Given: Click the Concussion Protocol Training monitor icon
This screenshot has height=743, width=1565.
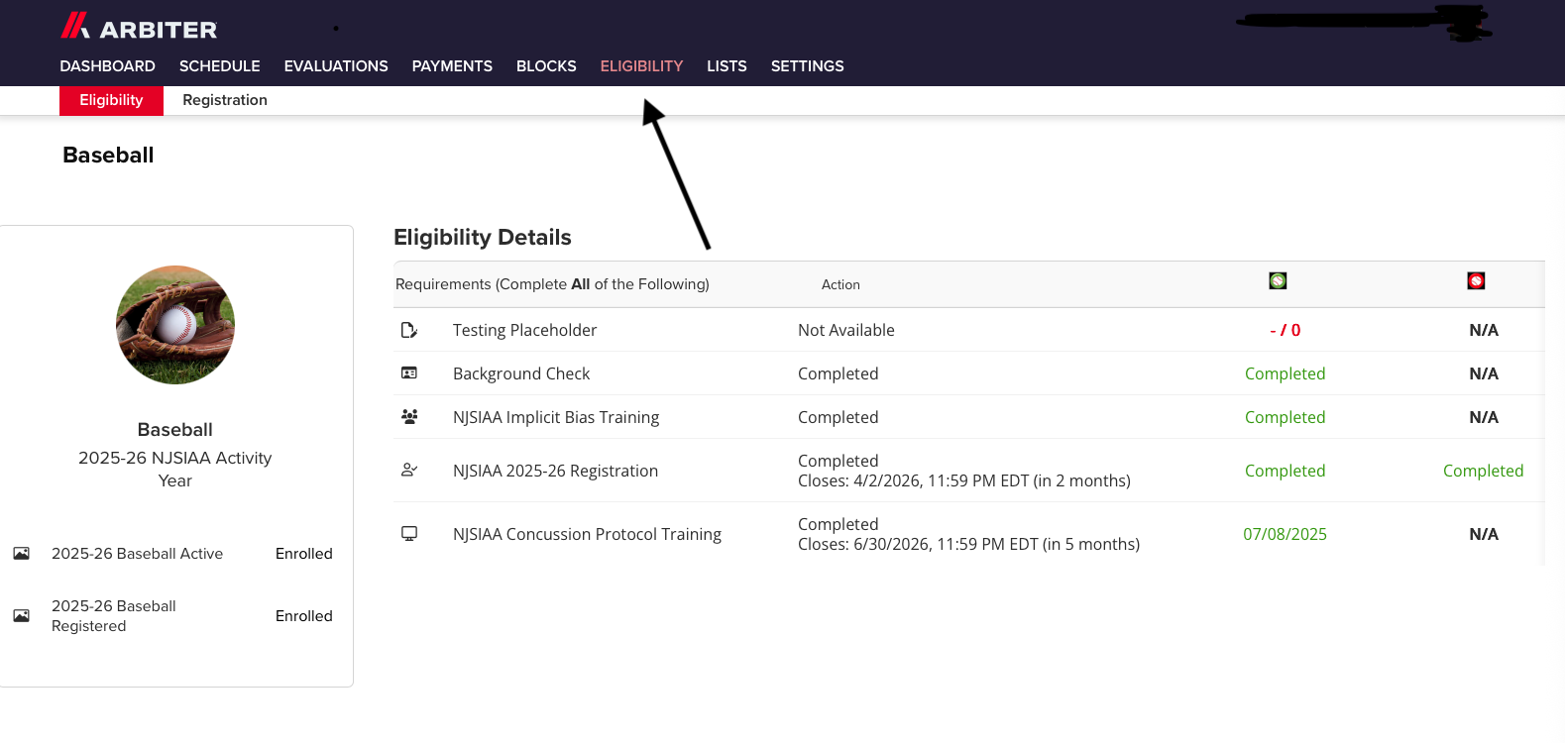Looking at the screenshot, I should point(408,533).
